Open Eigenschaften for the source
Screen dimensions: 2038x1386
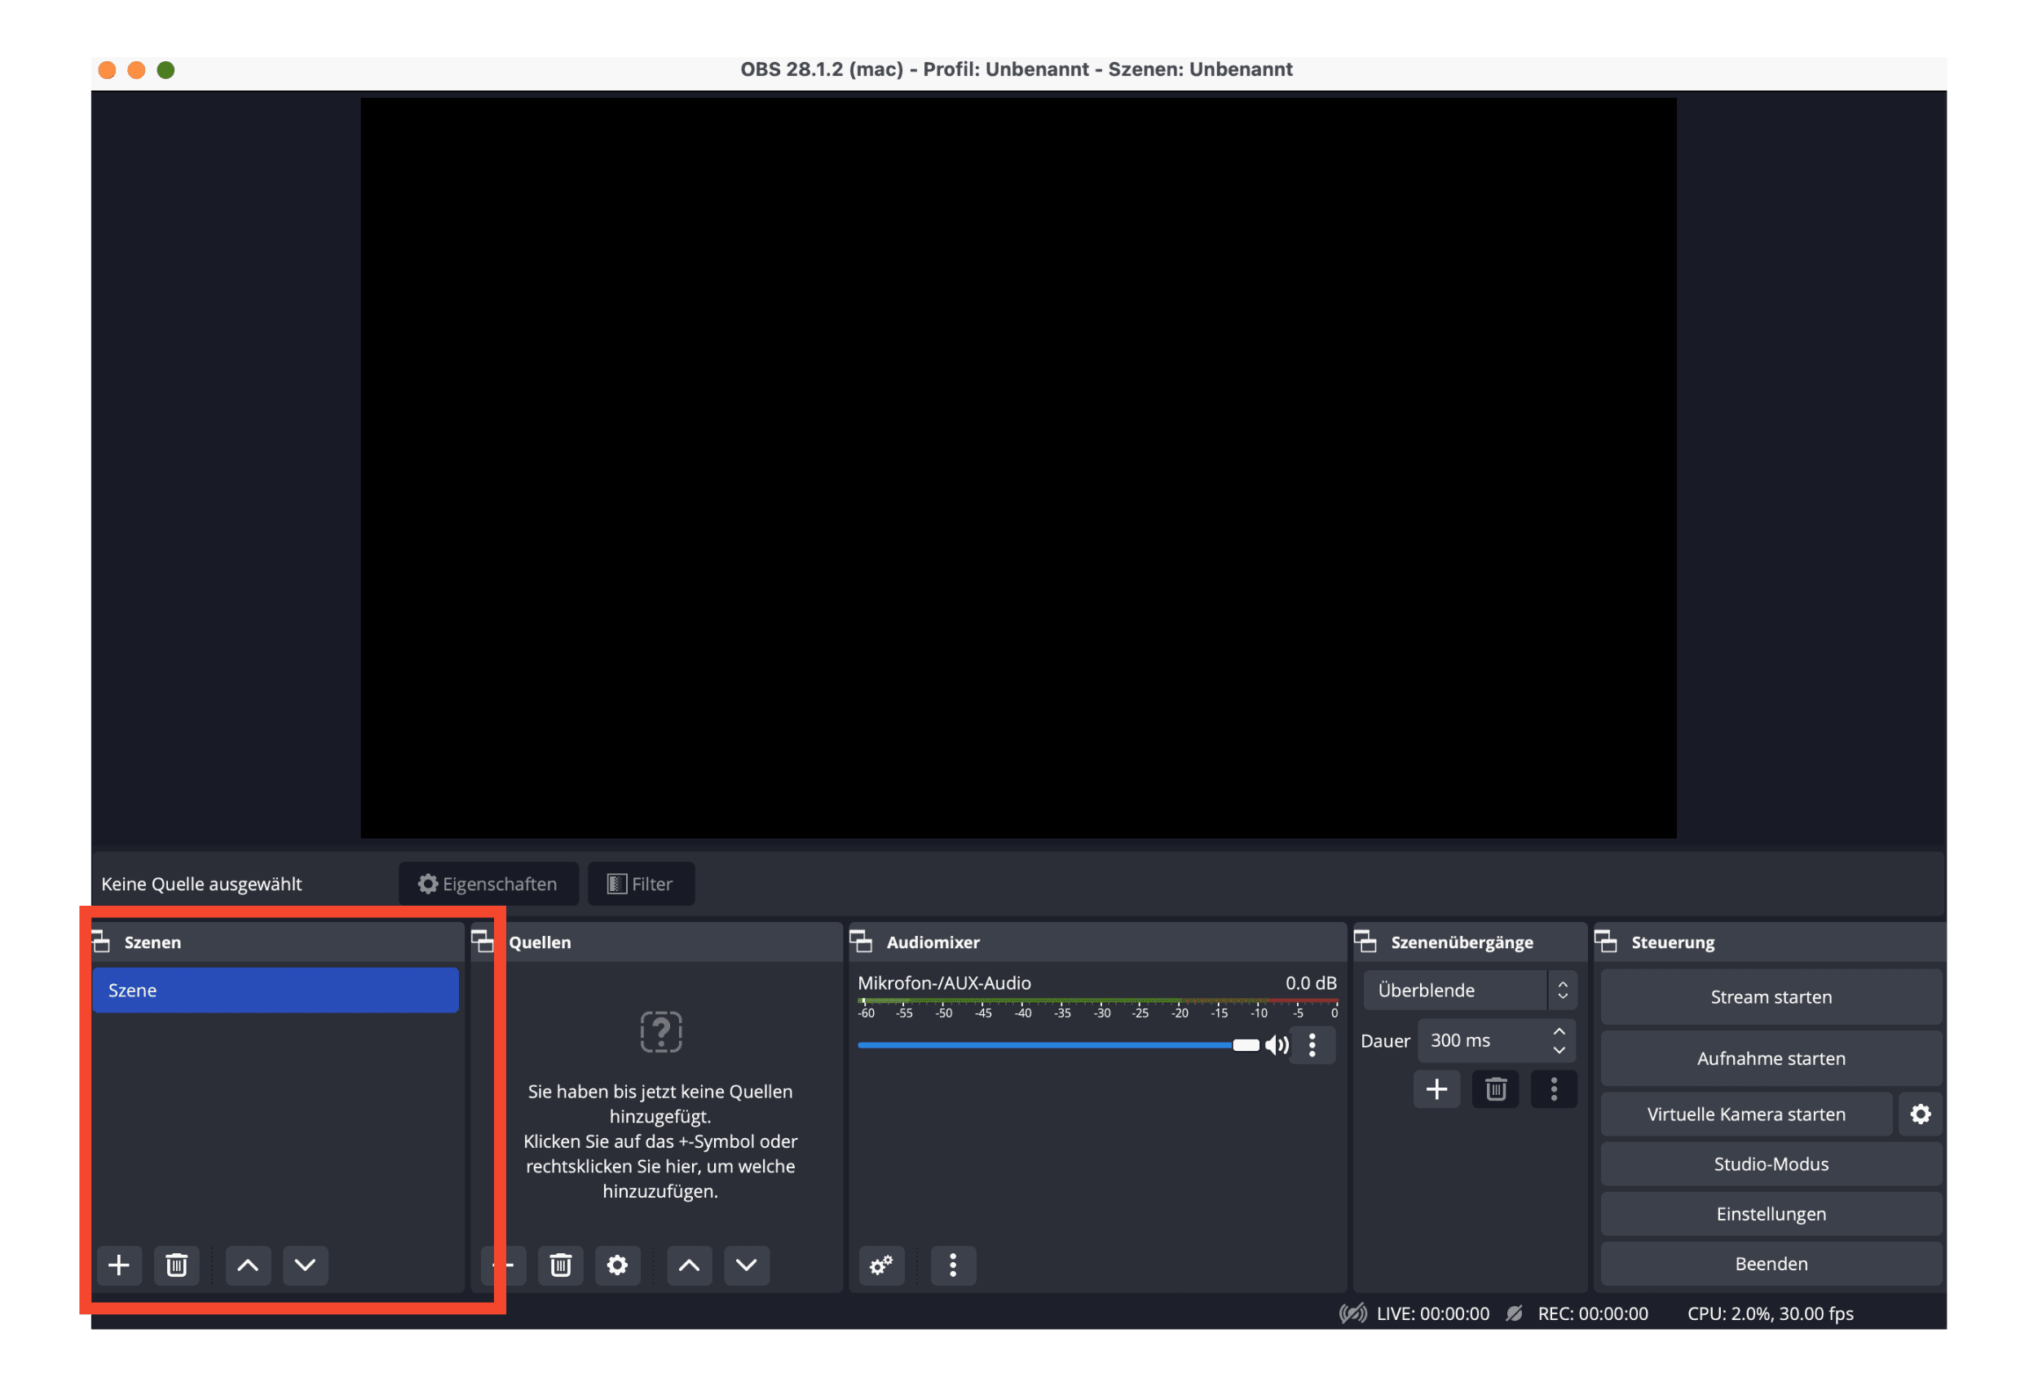pyautogui.click(x=488, y=883)
